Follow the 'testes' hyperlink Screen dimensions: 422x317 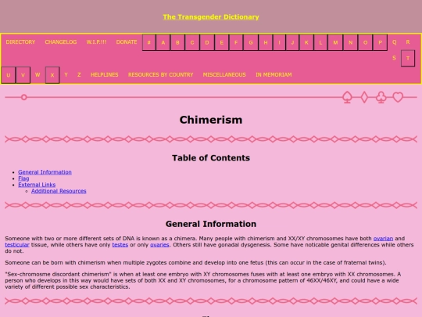(120, 244)
